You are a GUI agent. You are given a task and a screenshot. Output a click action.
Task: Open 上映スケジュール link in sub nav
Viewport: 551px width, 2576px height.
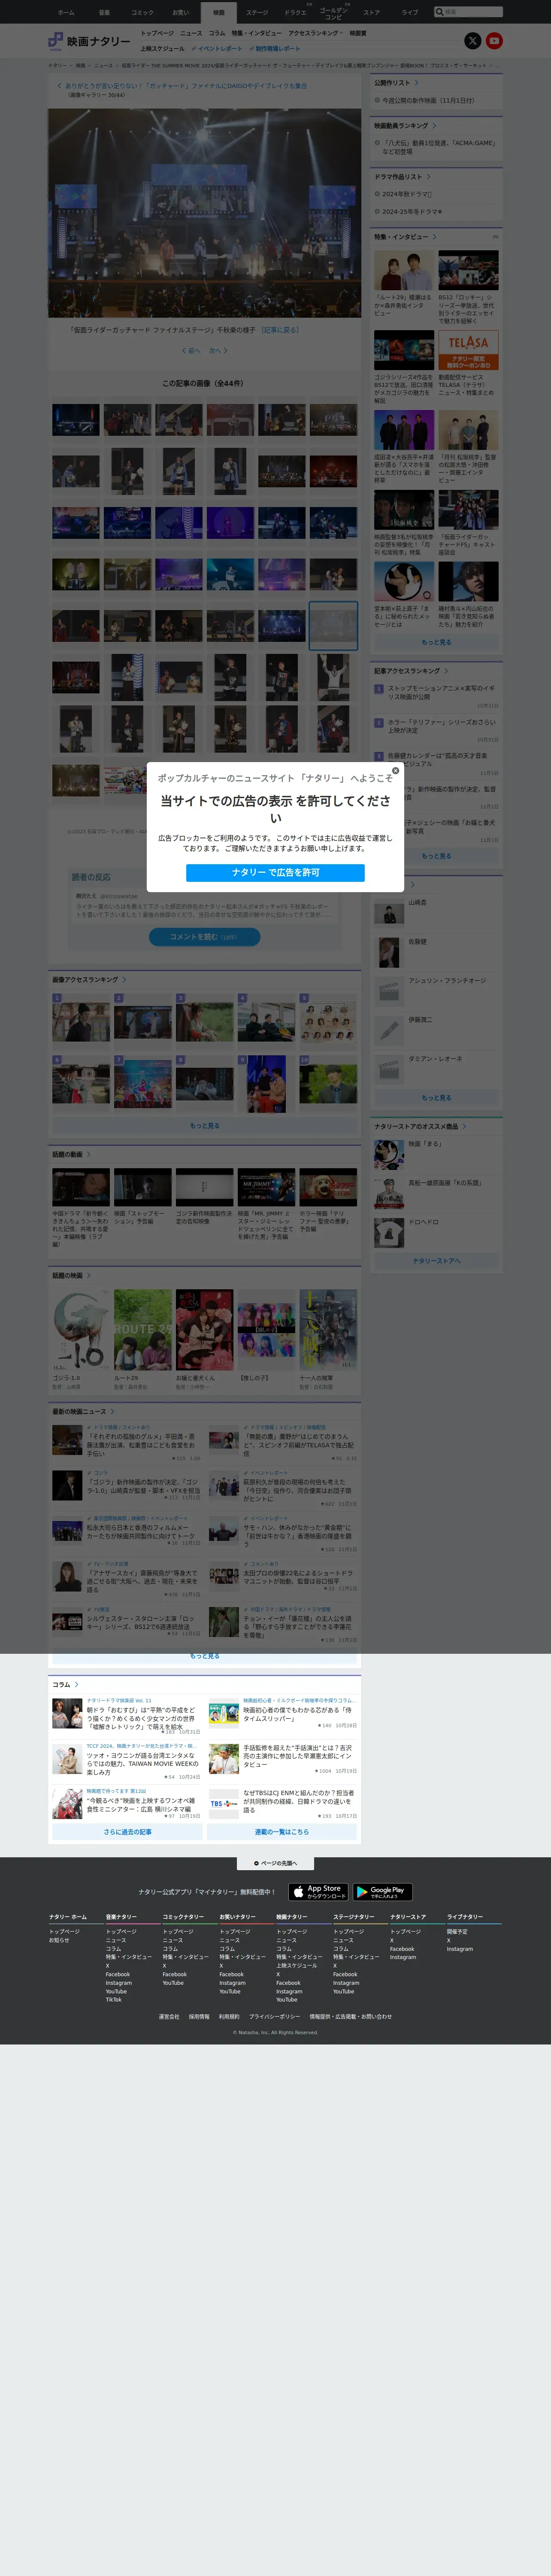point(162,48)
